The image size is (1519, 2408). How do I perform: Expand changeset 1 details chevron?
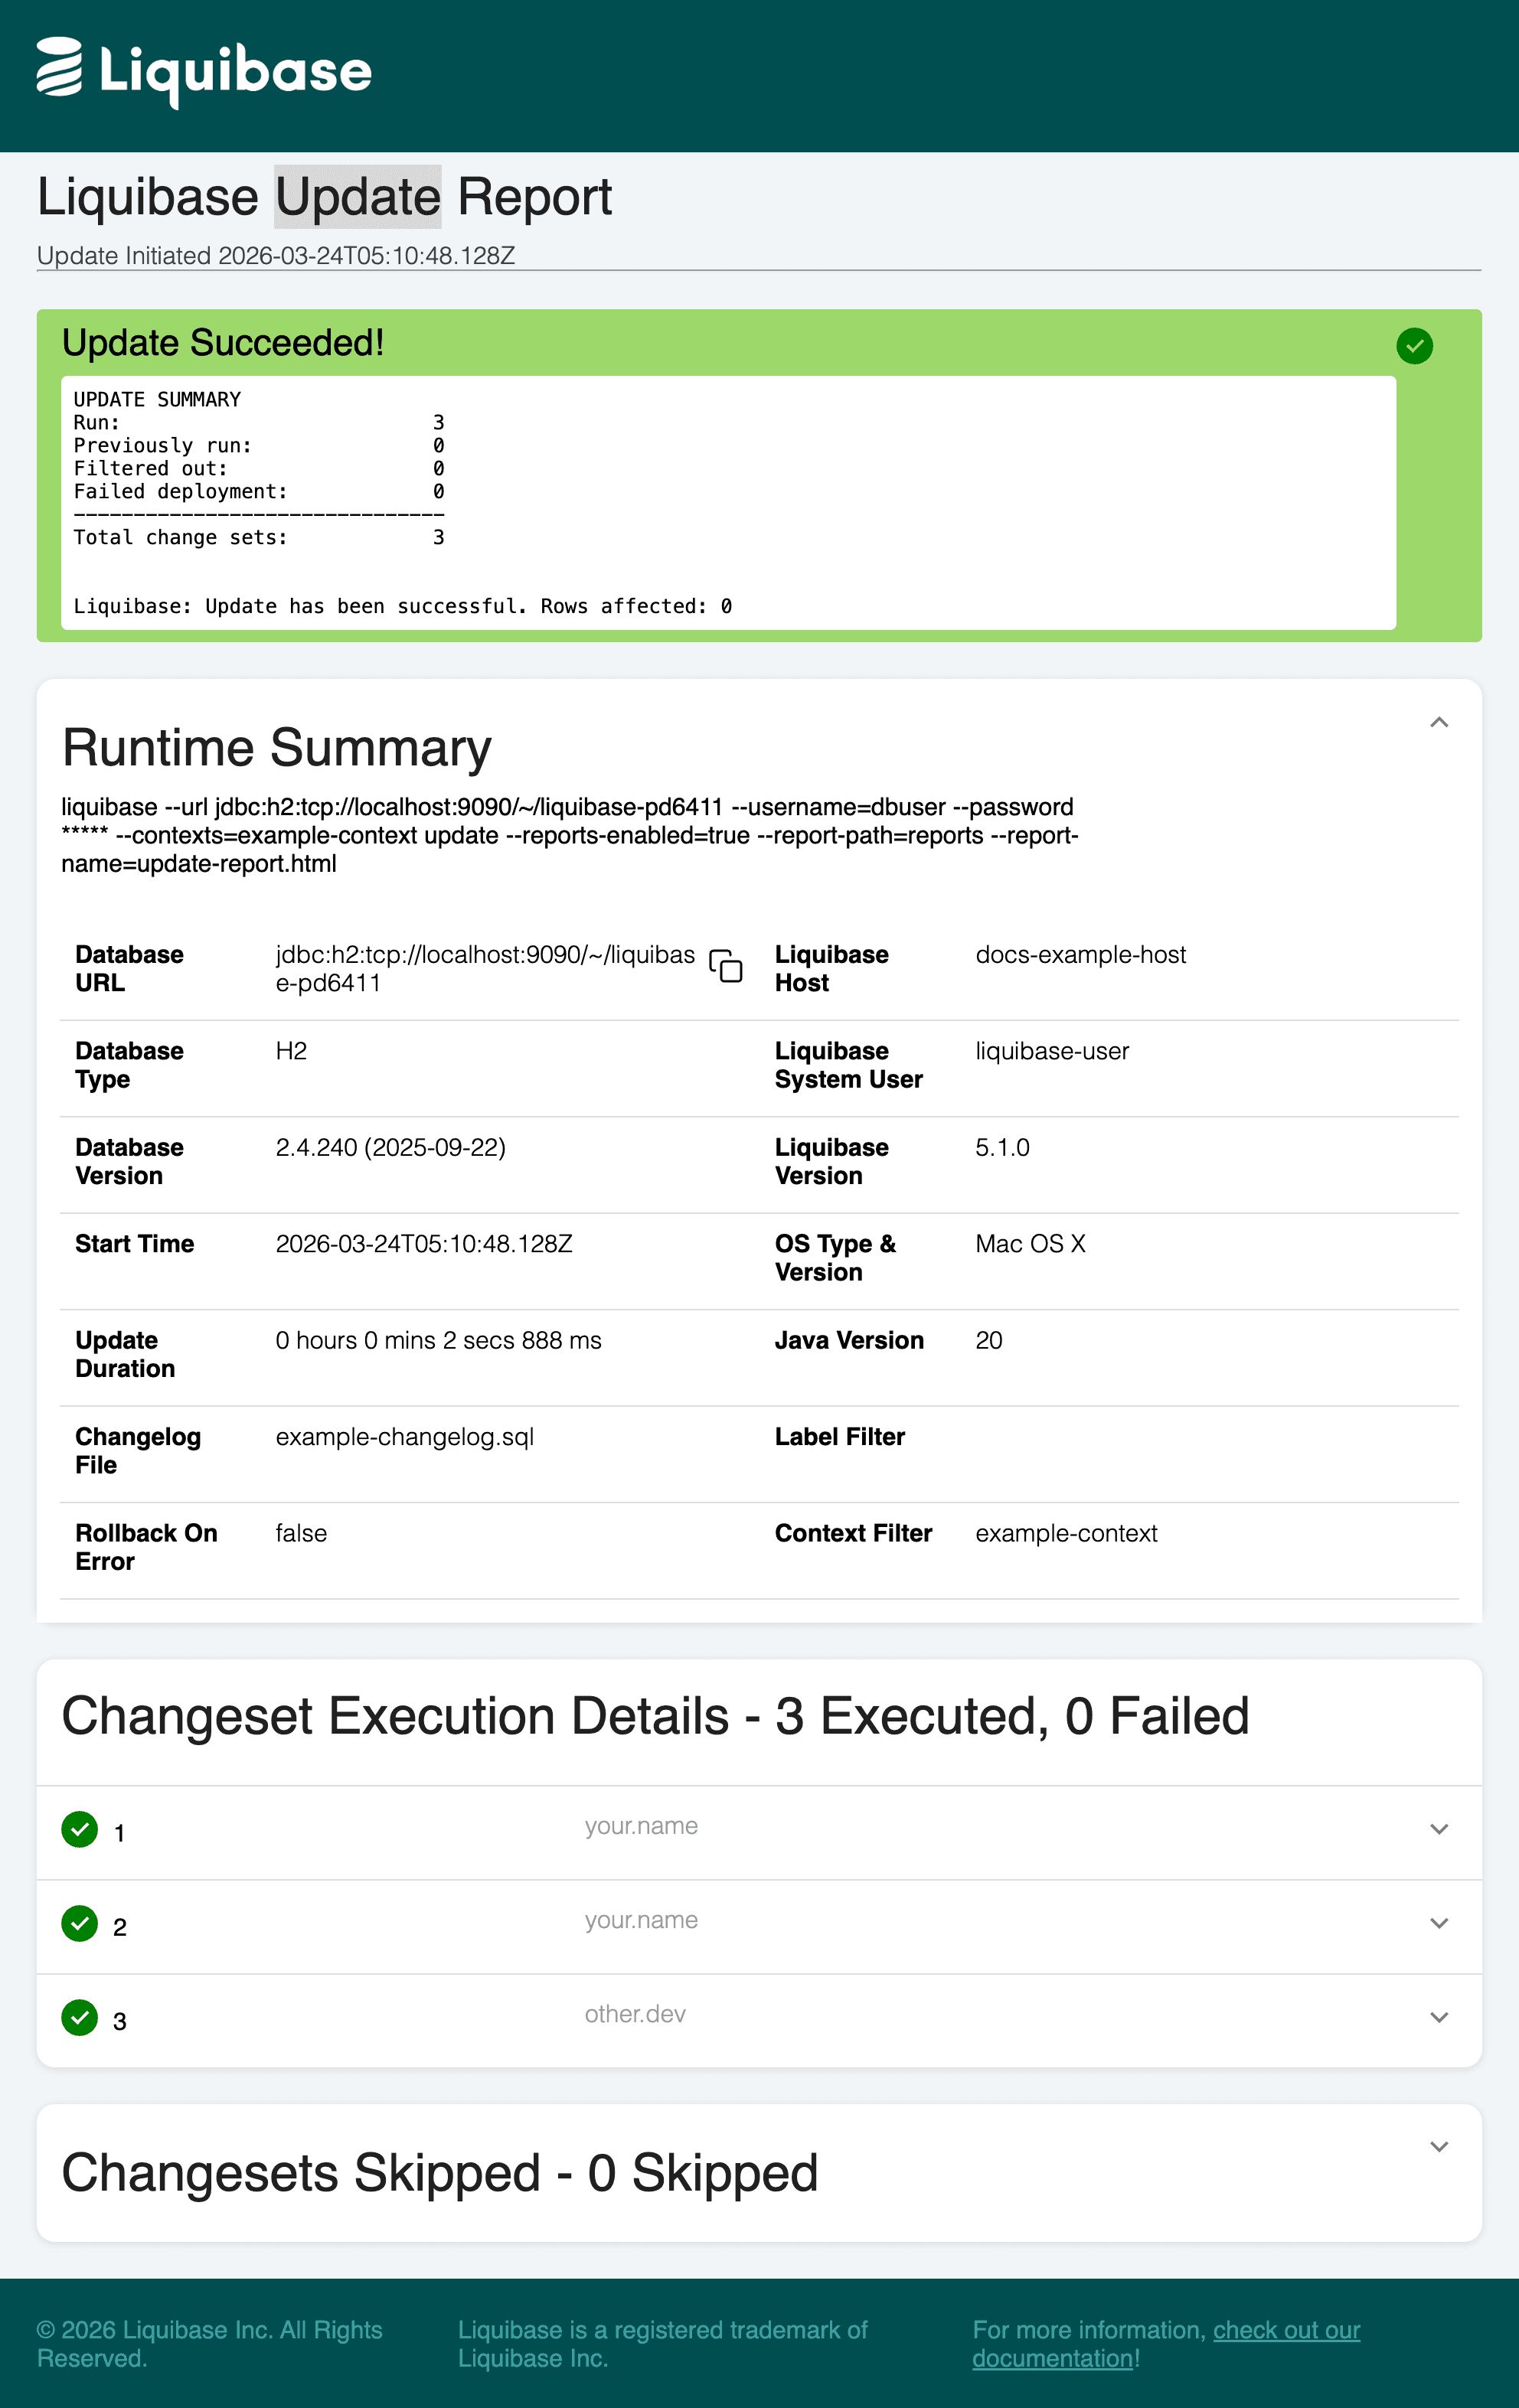[x=1439, y=1829]
